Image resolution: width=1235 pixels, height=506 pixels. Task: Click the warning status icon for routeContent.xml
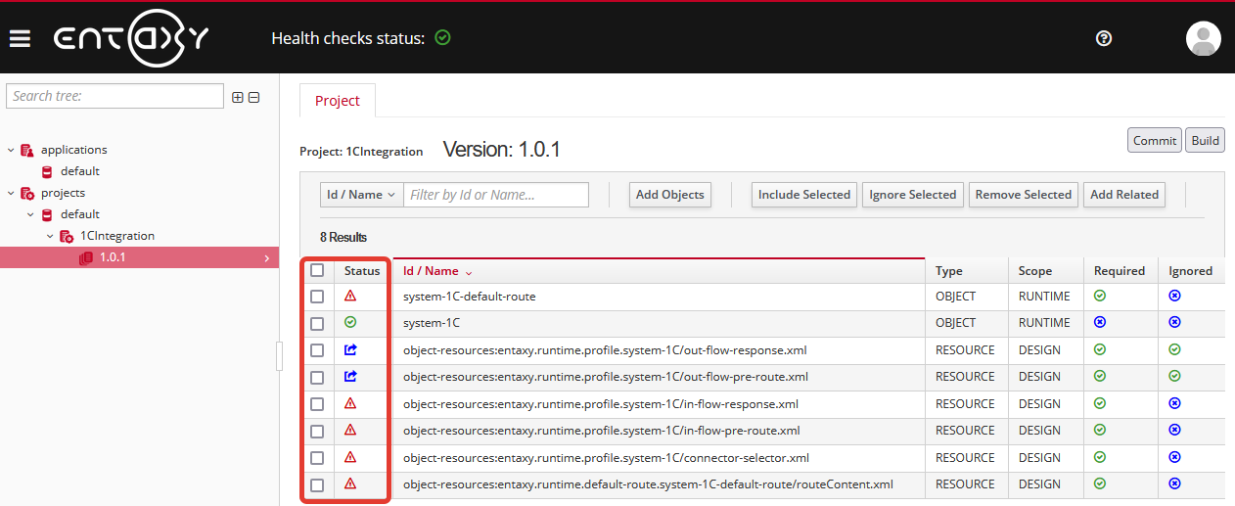[x=350, y=483]
